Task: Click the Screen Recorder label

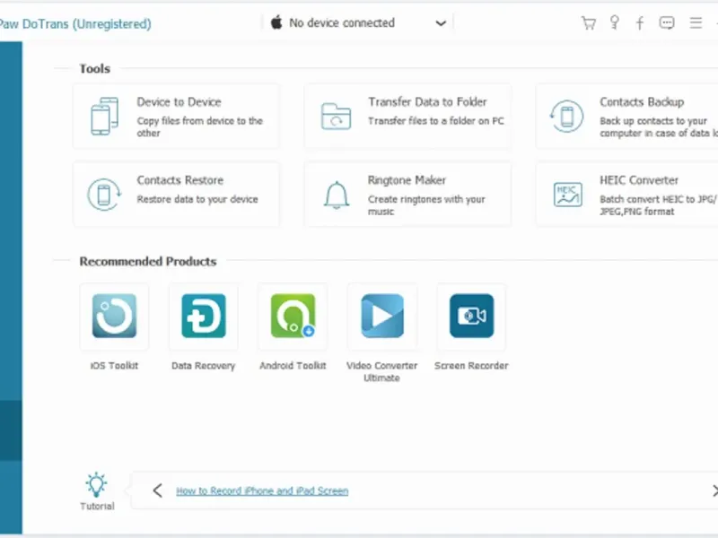Action: pyautogui.click(x=472, y=366)
